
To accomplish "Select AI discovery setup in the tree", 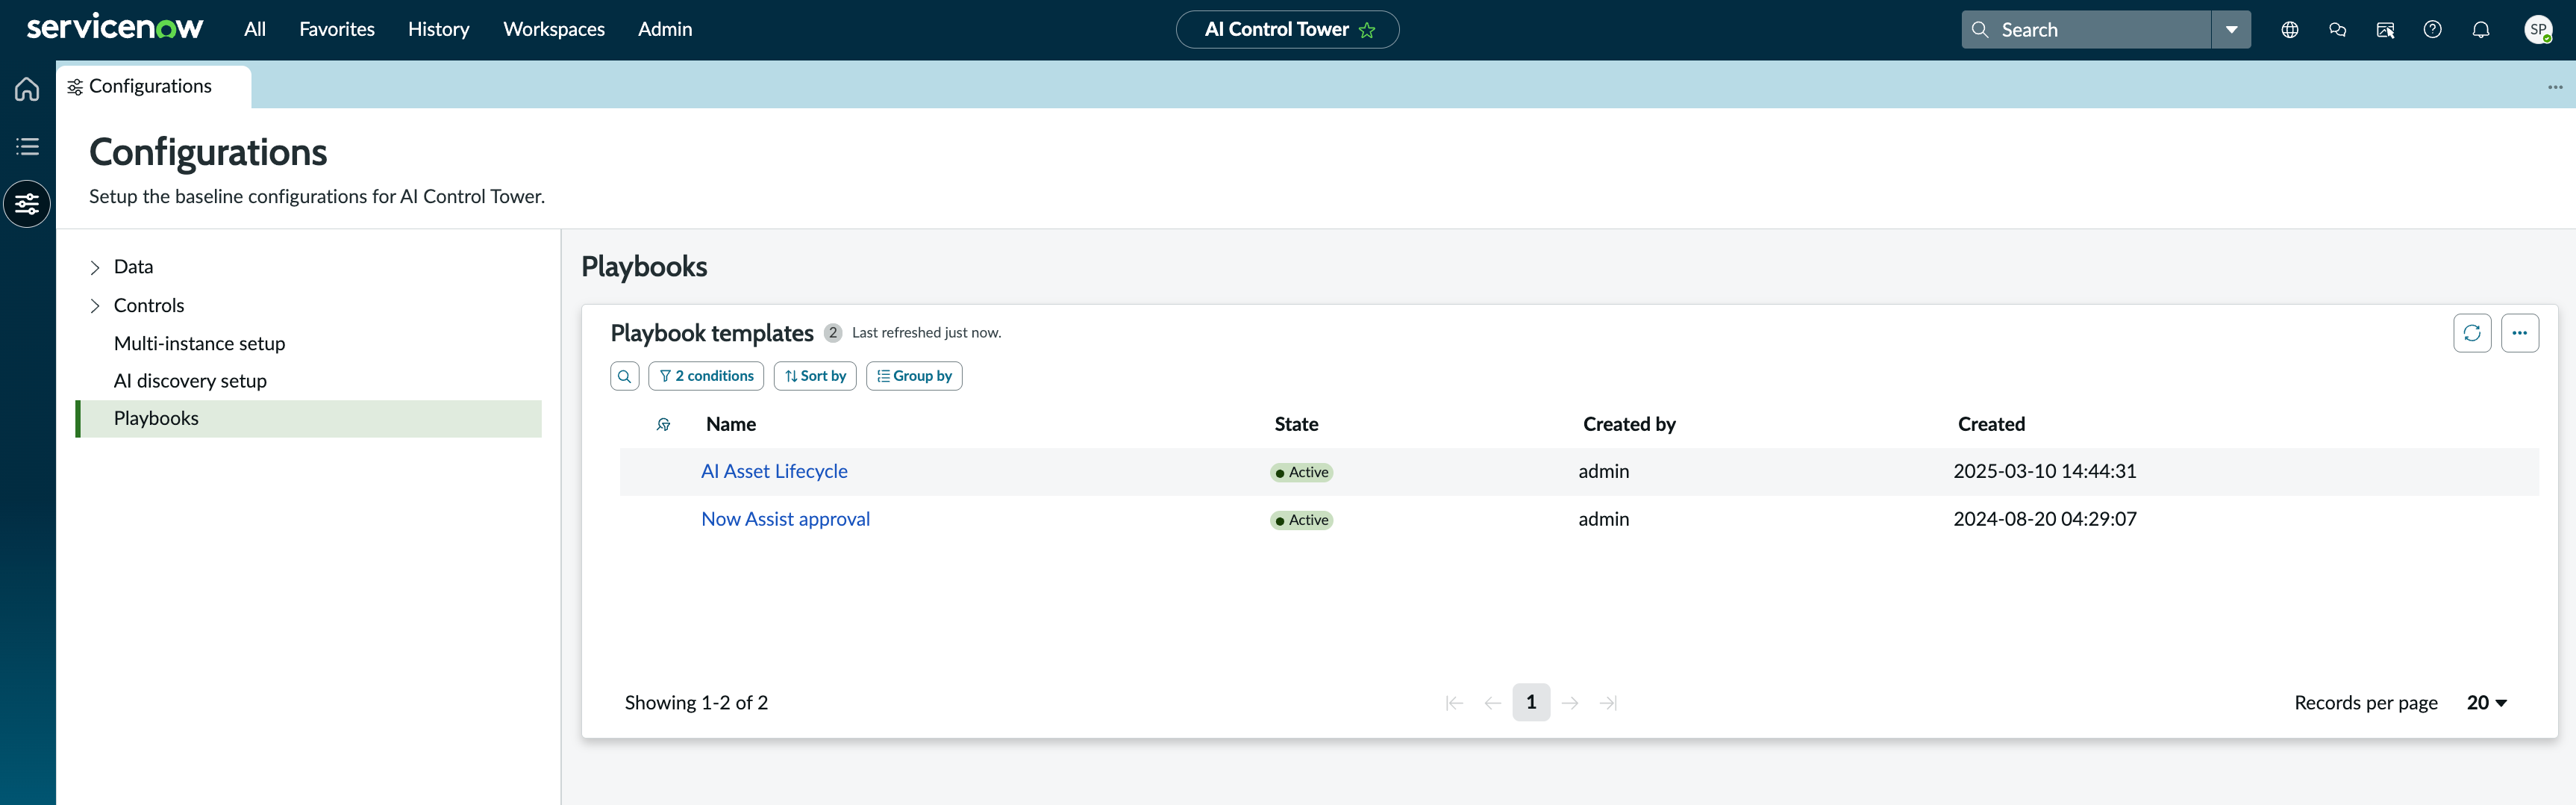I will pyautogui.click(x=190, y=382).
